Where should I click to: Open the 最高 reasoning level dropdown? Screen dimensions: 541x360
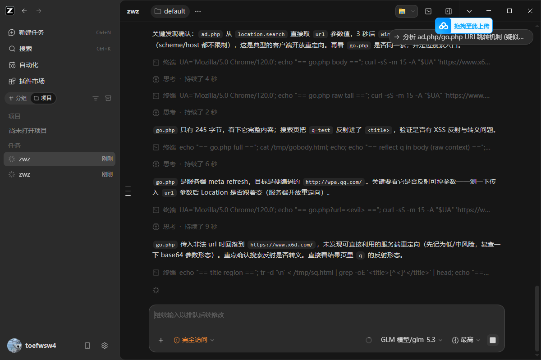click(466, 340)
